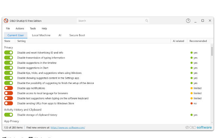Open the Actions menu
Viewport: 220px width, 138px height.
(x=20, y=28)
